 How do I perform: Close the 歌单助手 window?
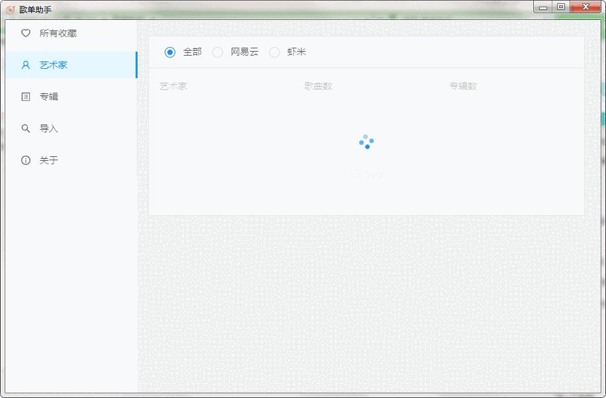click(x=585, y=7)
